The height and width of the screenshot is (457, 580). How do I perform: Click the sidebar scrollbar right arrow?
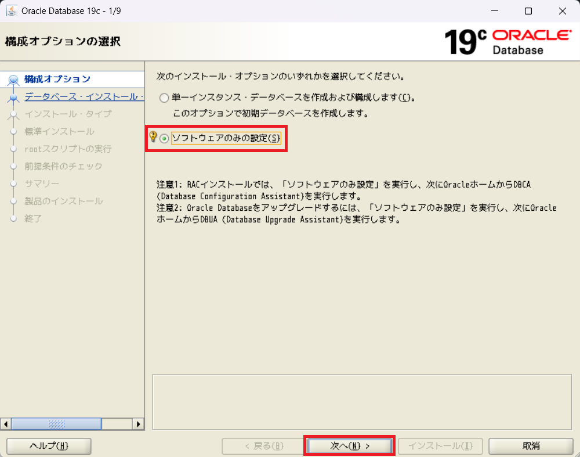[x=139, y=424]
